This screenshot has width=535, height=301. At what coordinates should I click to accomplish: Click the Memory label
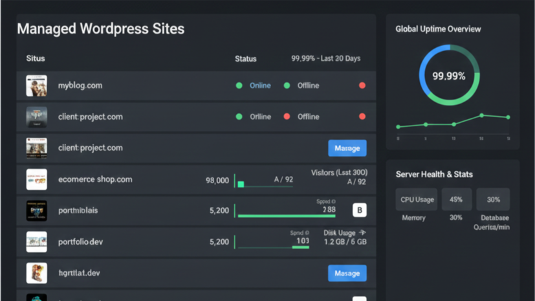pos(413,217)
